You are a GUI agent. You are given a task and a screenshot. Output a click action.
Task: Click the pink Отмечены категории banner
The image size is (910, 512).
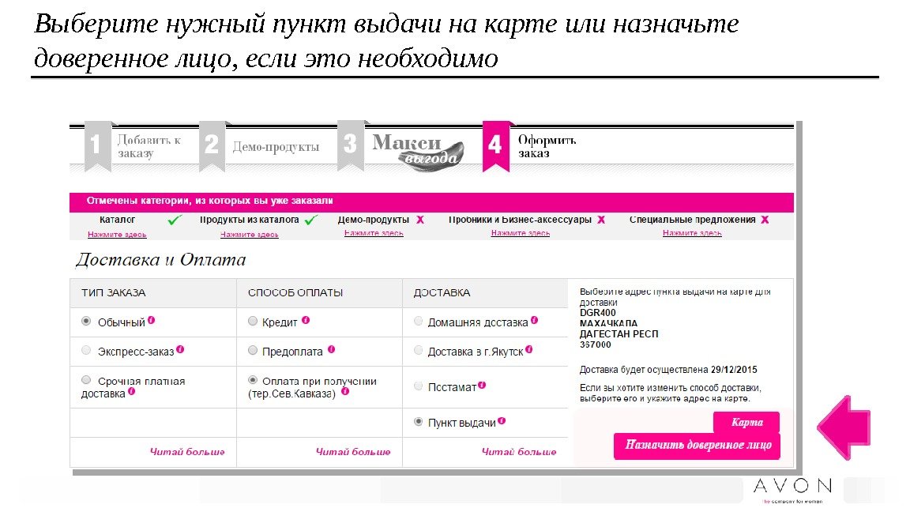[431, 201]
